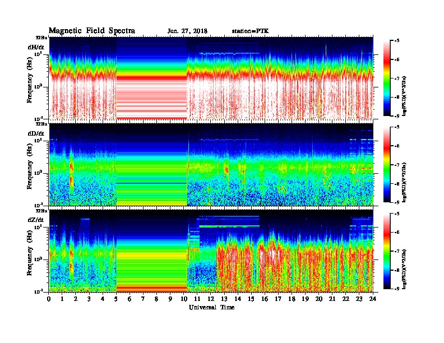Screen dimensions: 444x343
Task: Click the dH/dt panel label
Action: click(36, 47)
